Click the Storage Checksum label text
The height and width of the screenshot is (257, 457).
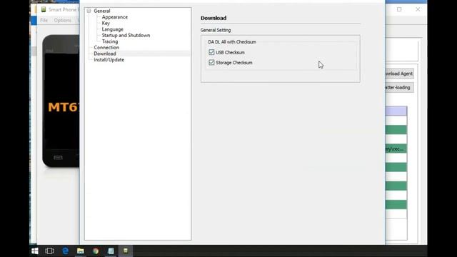tap(234, 63)
